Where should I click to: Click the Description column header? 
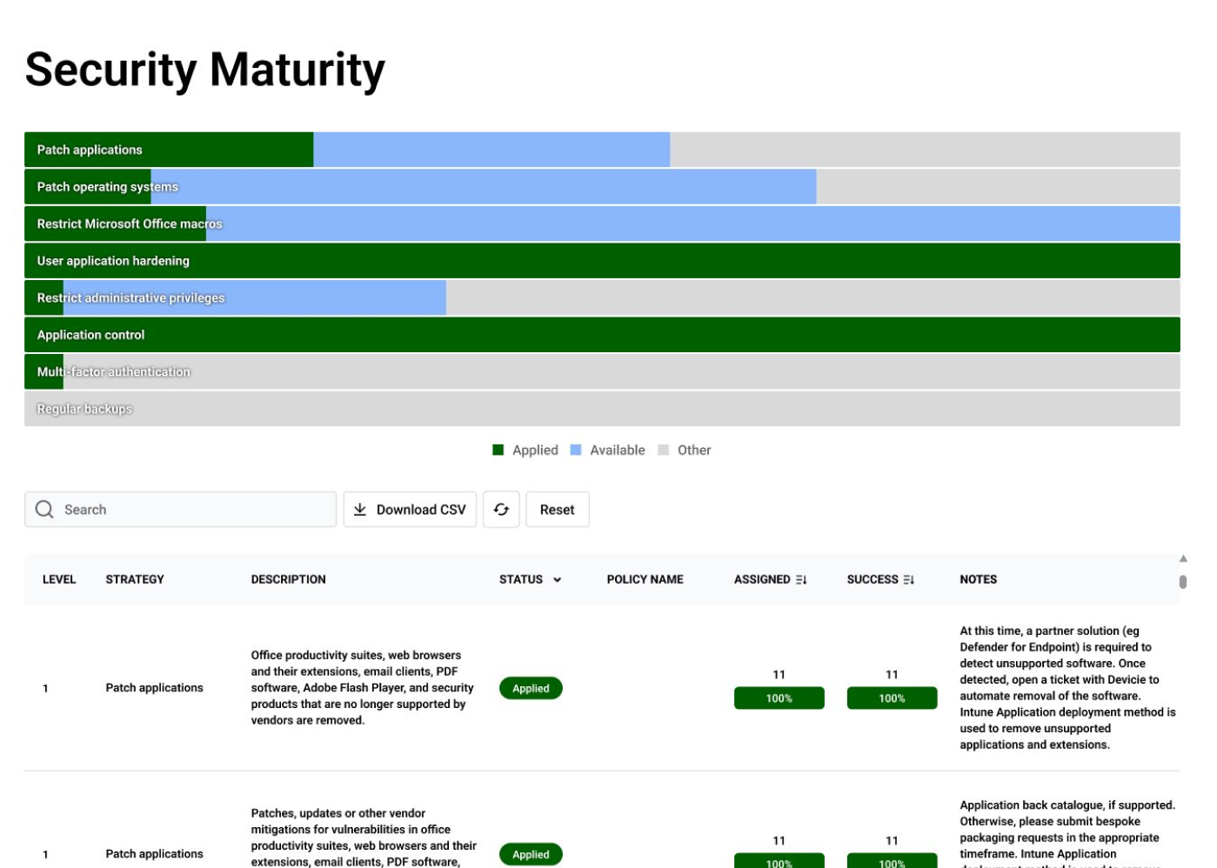[x=289, y=579]
